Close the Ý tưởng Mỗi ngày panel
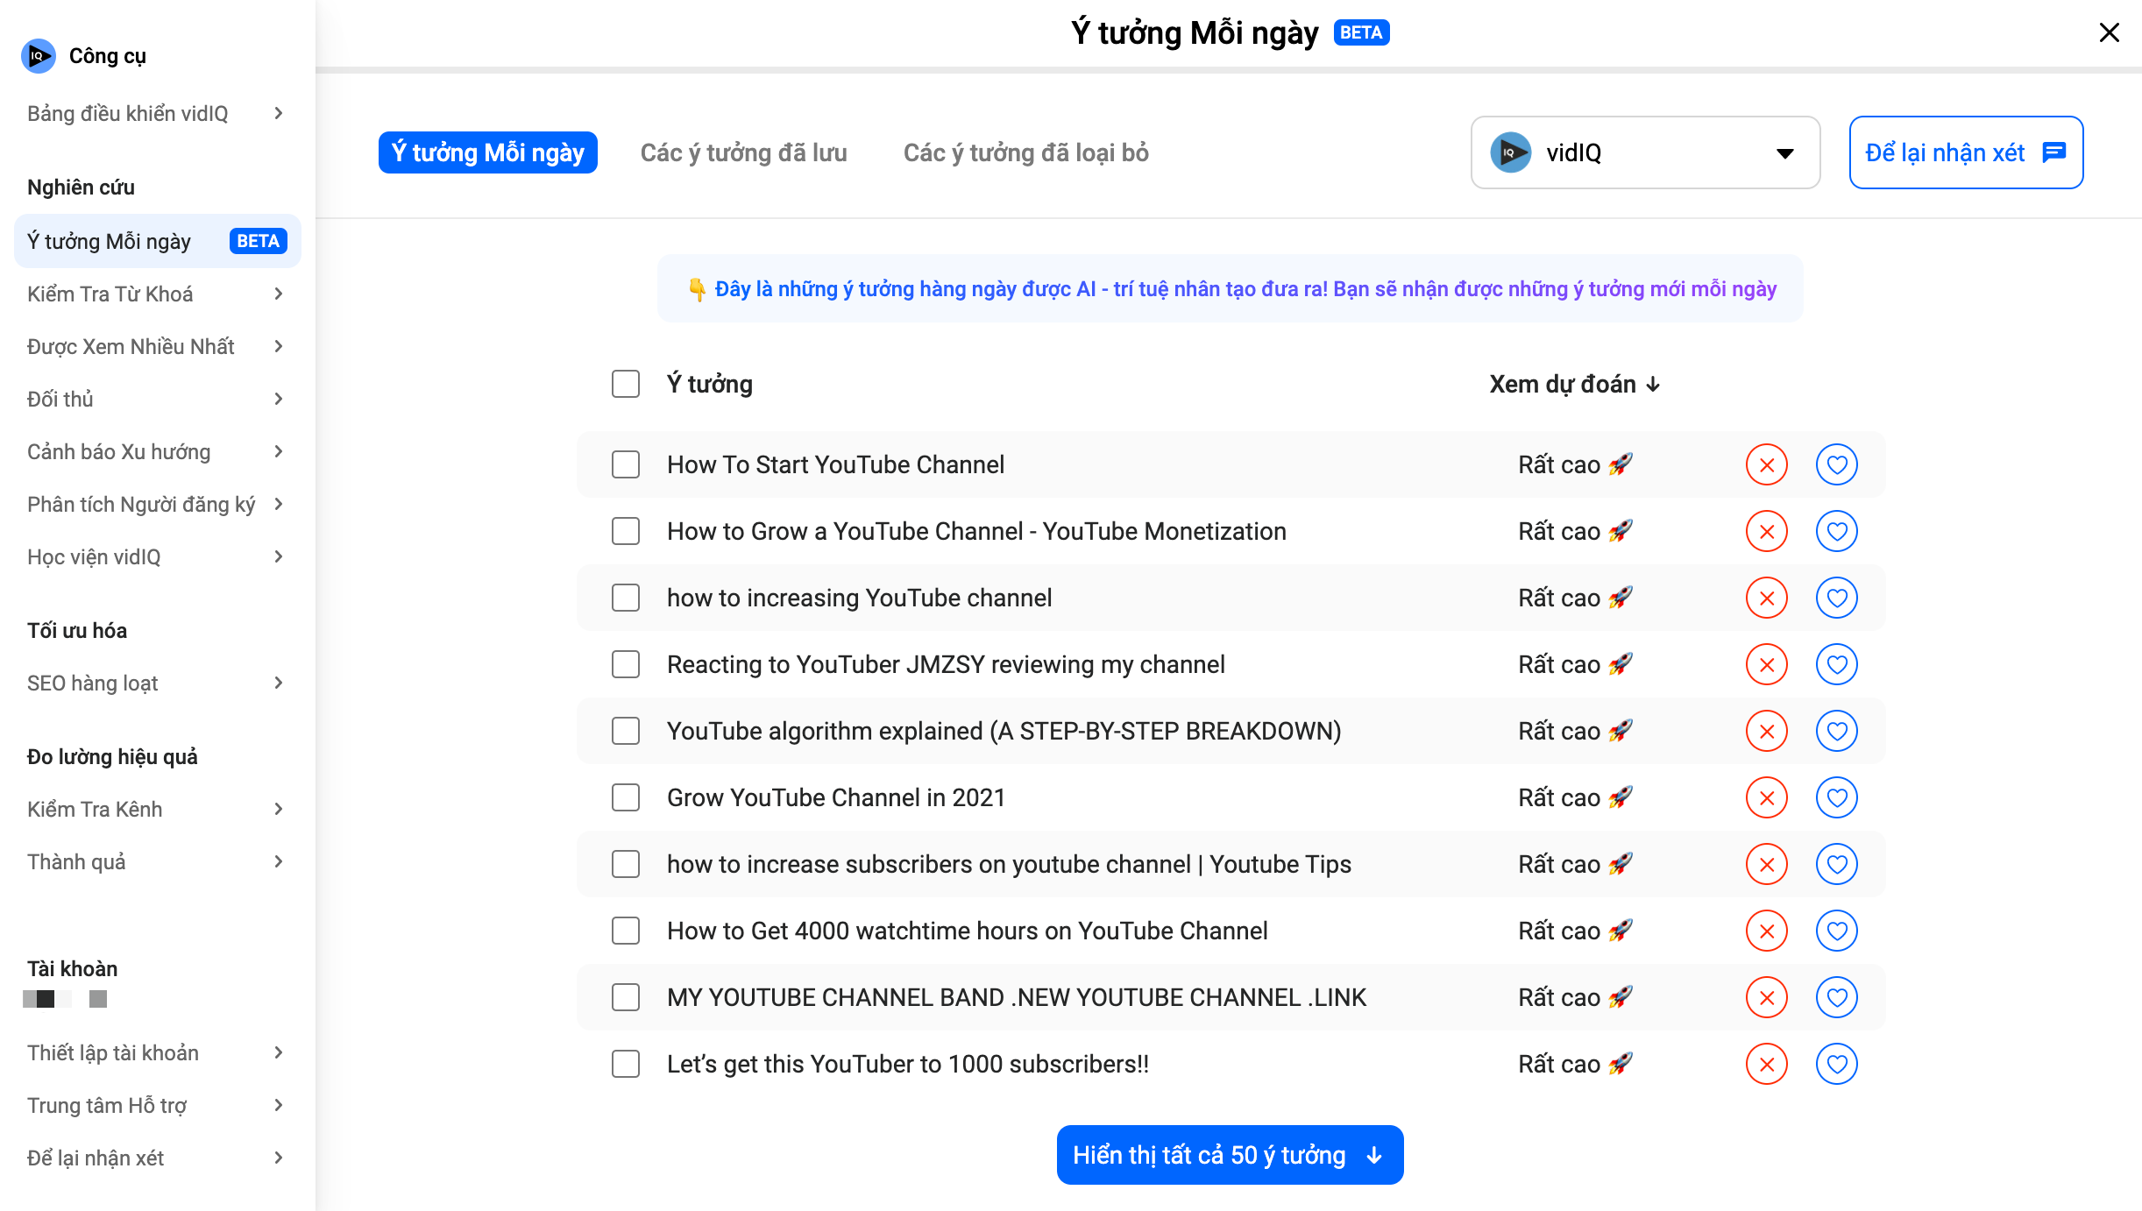Screen dimensions: 2142x1211 pyautogui.click(x=2109, y=32)
